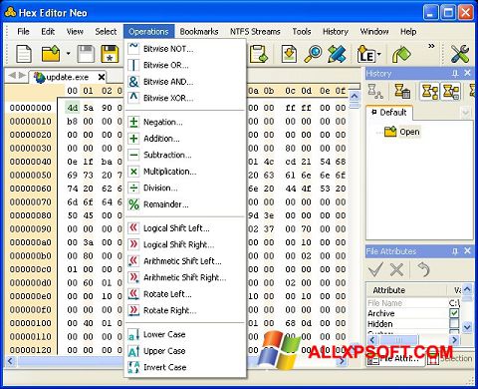Click the New file toolbar icon
Screen dimensions: 478x389
tap(24, 54)
